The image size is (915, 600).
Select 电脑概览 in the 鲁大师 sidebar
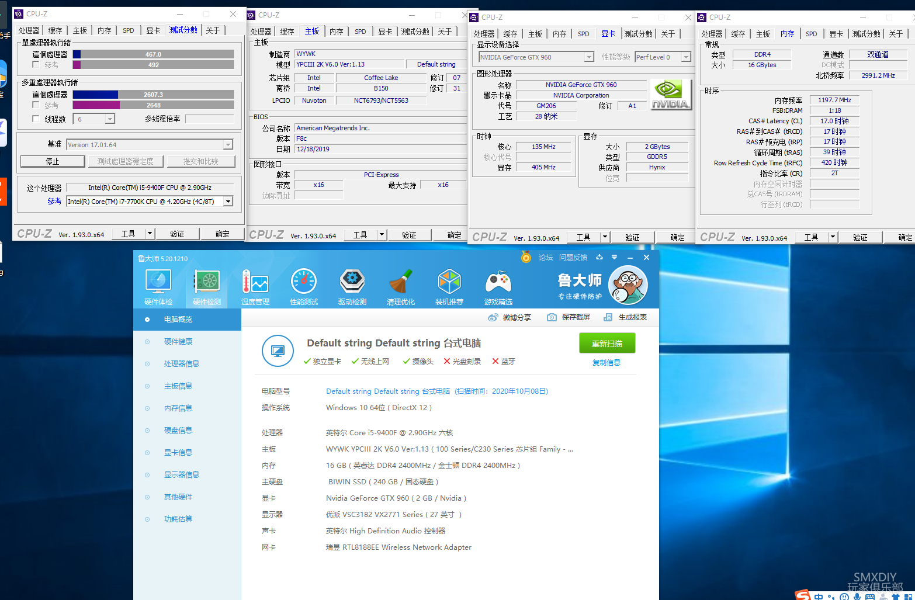187,320
